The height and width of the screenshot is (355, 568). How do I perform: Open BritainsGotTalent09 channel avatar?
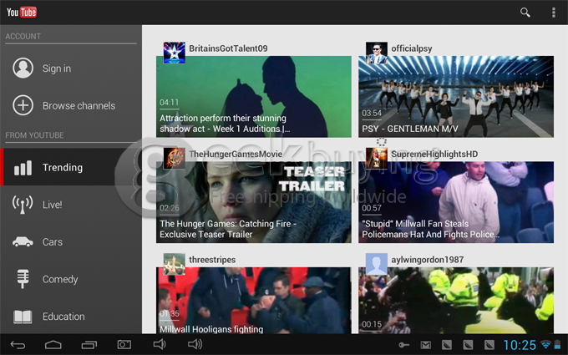pyautogui.click(x=175, y=53)
